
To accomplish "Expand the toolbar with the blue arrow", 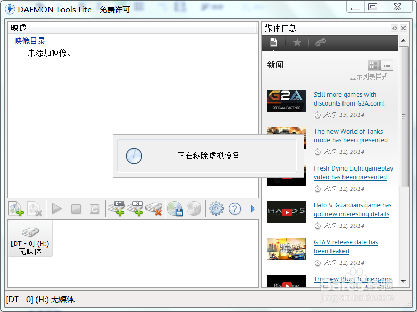I will coord(253,209).
